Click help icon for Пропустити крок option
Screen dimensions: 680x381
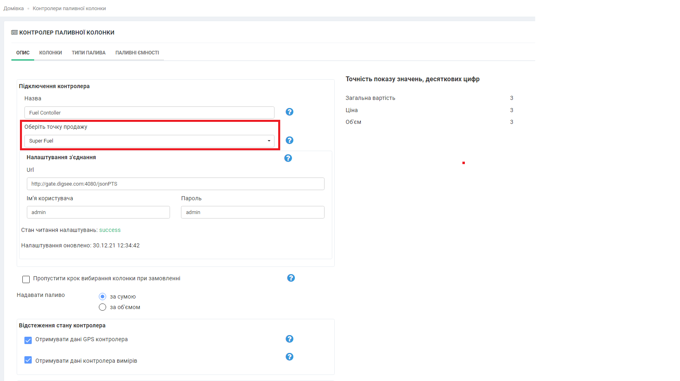coord(291,278)
